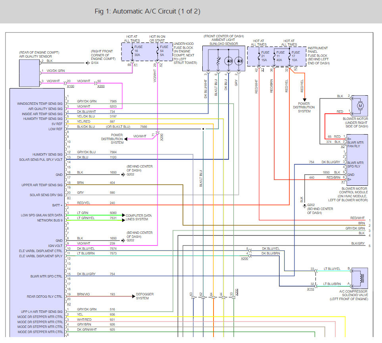382x343 pixels.
Task: Click the figure title Automatic A/C Circuit
Action: pyautogui.click(x=148, y=12)
